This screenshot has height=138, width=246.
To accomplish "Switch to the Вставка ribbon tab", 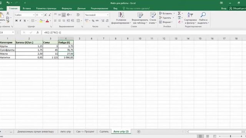I will click(27, 8).
